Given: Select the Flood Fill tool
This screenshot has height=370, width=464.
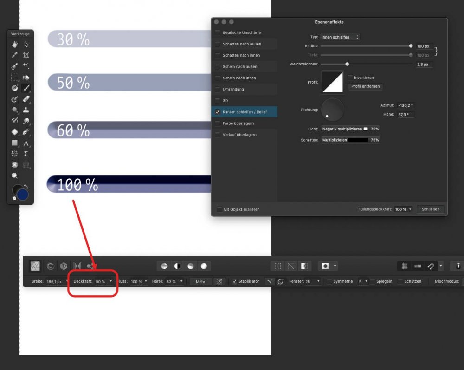Looking at the screenshot, I should (x=26, y=77).
